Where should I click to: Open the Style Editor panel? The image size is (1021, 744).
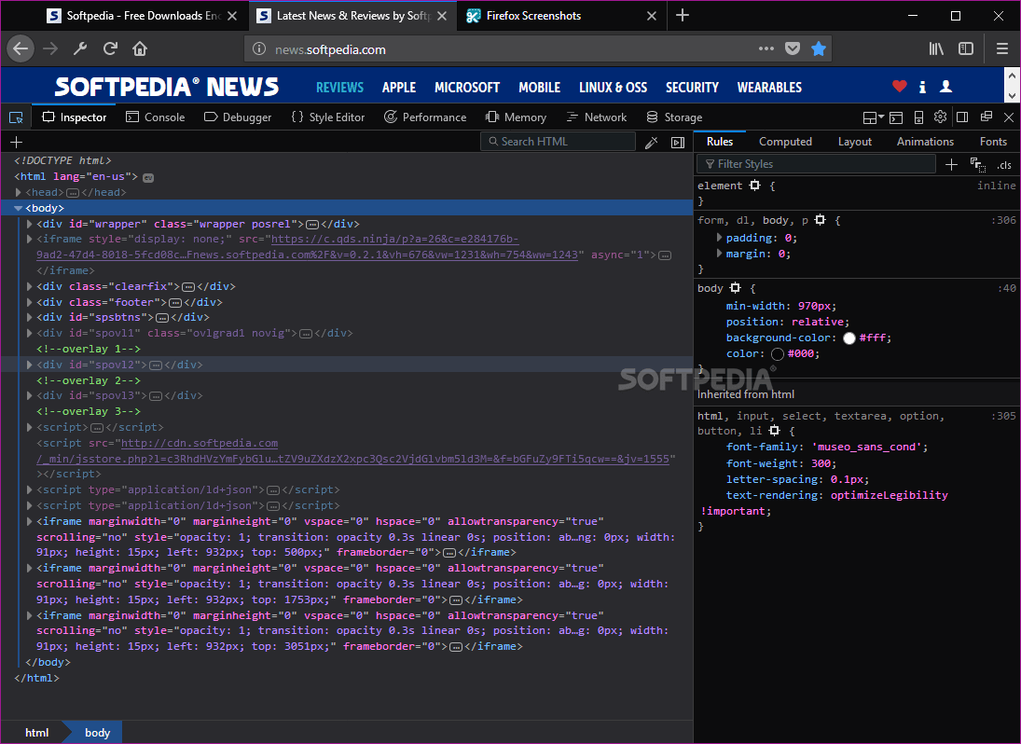[328, 117]
